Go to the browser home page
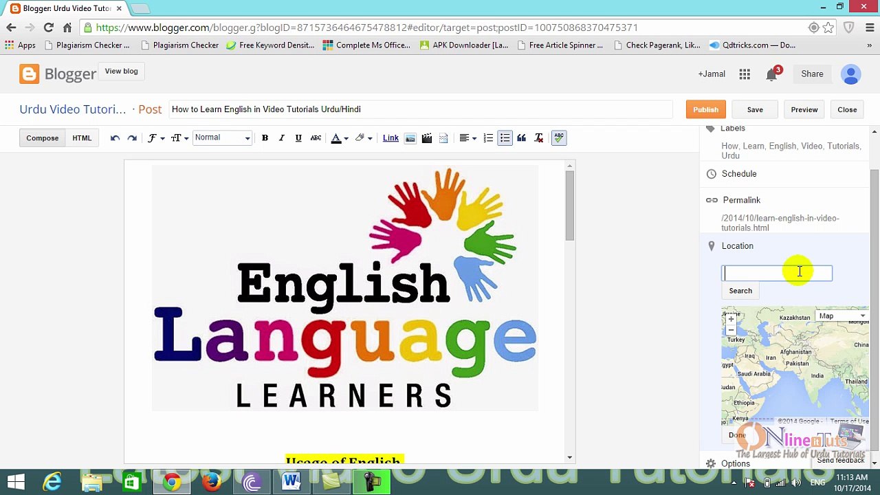Screen dimensions: 880x495 [67, 27]
